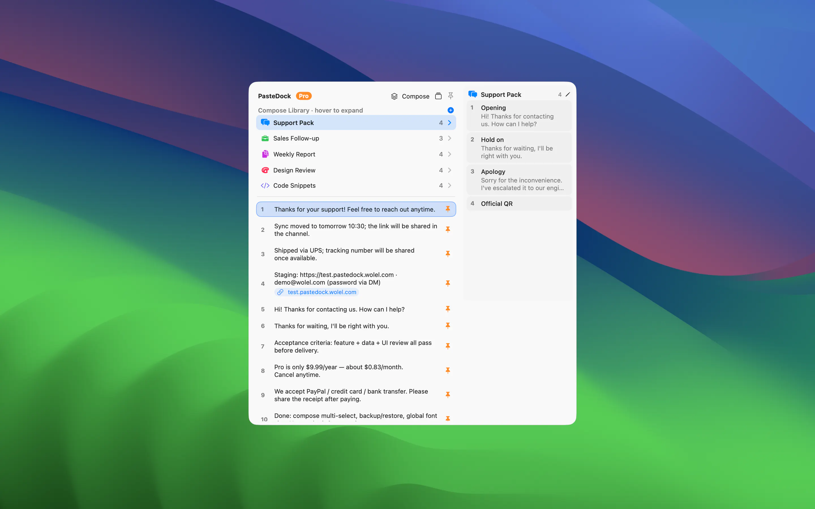Select the Sales Follow-up library row
Viewport: 815px width, 509px height.
tap(356, 138)
